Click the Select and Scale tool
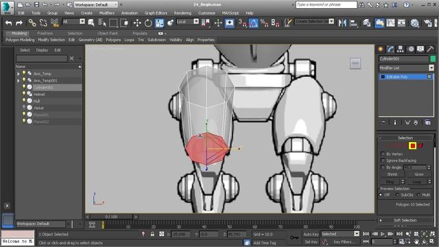439x247 pixels. click(x=159, y=23)
